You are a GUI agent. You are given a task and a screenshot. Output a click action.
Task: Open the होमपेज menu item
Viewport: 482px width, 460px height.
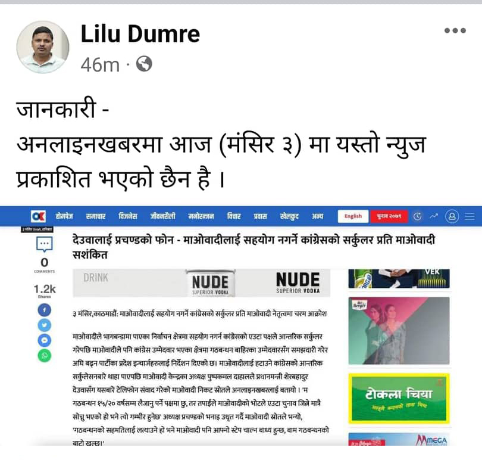64,216
